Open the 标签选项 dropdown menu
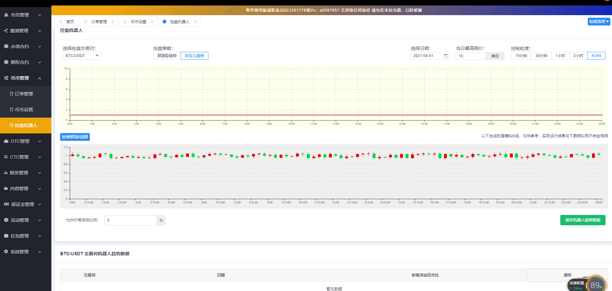The width and height of the screenshot is (612, 291). click(x=598, y=22)
